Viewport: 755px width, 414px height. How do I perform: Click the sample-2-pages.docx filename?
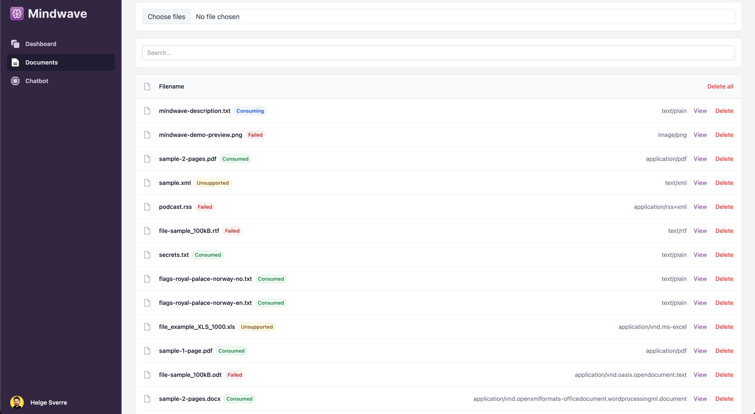(190, 399)
